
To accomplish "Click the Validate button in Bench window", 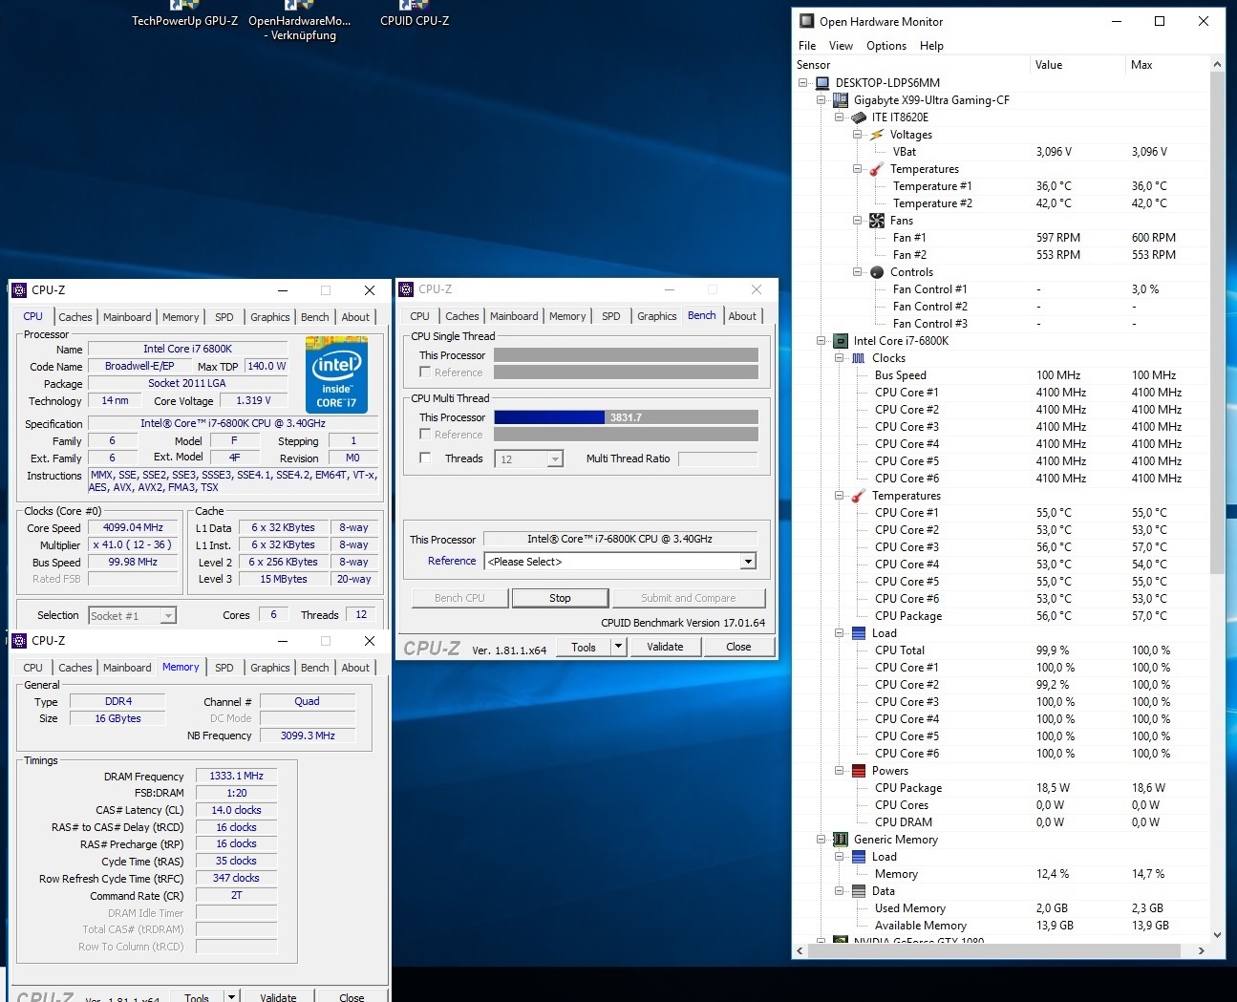I will (665, 647).
